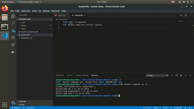Open the Debug menu

[46, 11]
